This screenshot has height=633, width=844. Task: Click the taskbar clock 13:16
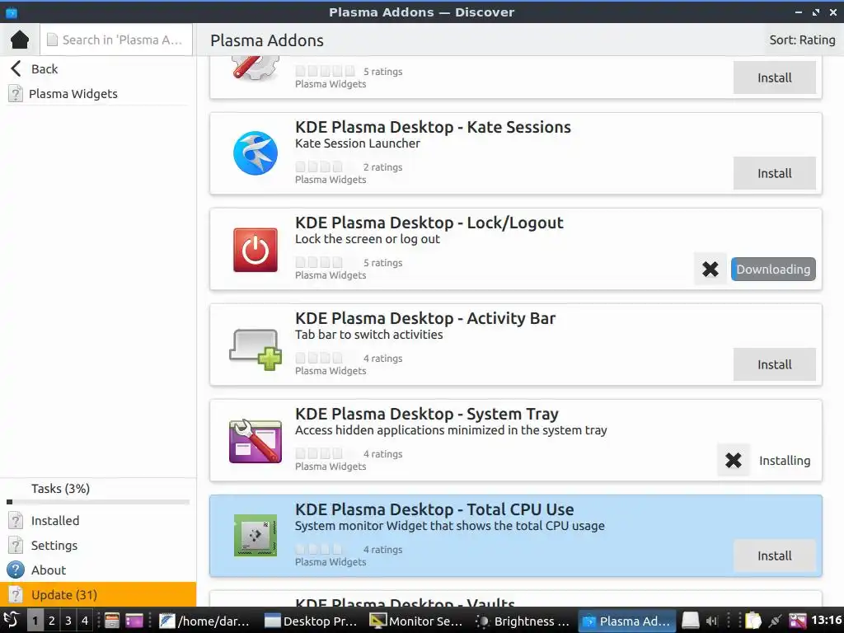[826, 620]
